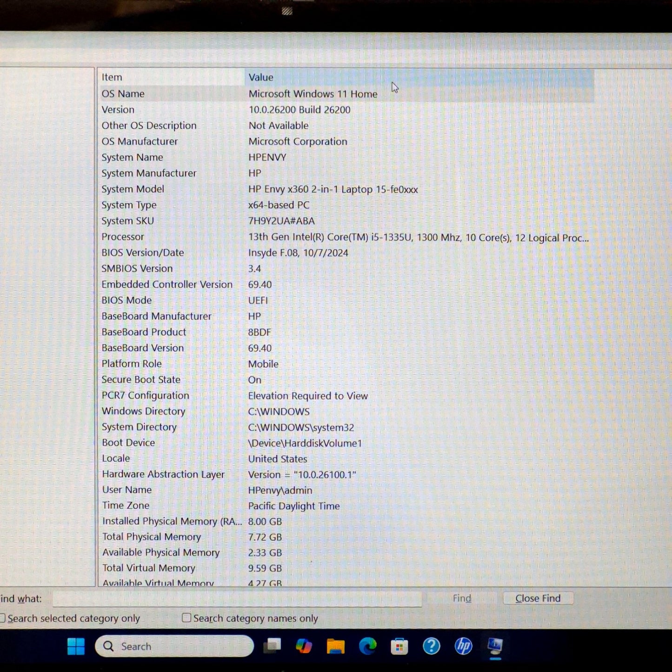Screen dimensions: 672x672
Task: Open File Explorer from the taskbar
Action: click(336, 646)
